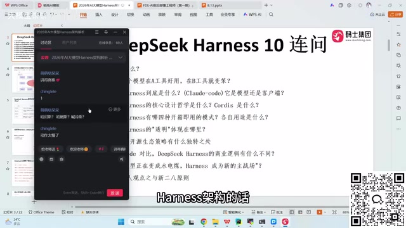Open the emoji picker in chat window
Viewport: 406px width, 228px height.
tap(41, 159)
